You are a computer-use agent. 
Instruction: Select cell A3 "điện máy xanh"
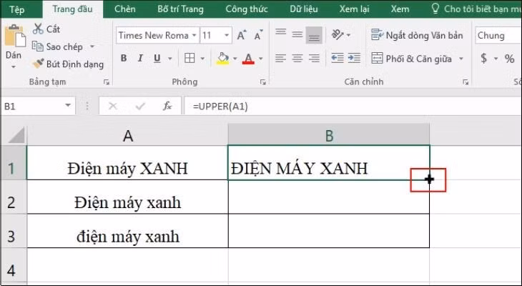click(x=127, y=231)
